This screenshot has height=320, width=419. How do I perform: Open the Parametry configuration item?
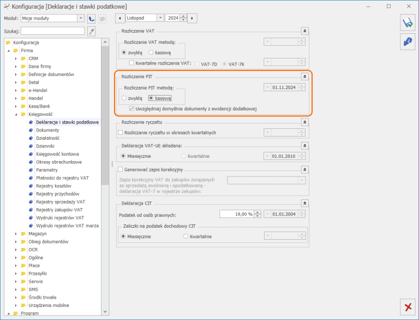[47, 170]
